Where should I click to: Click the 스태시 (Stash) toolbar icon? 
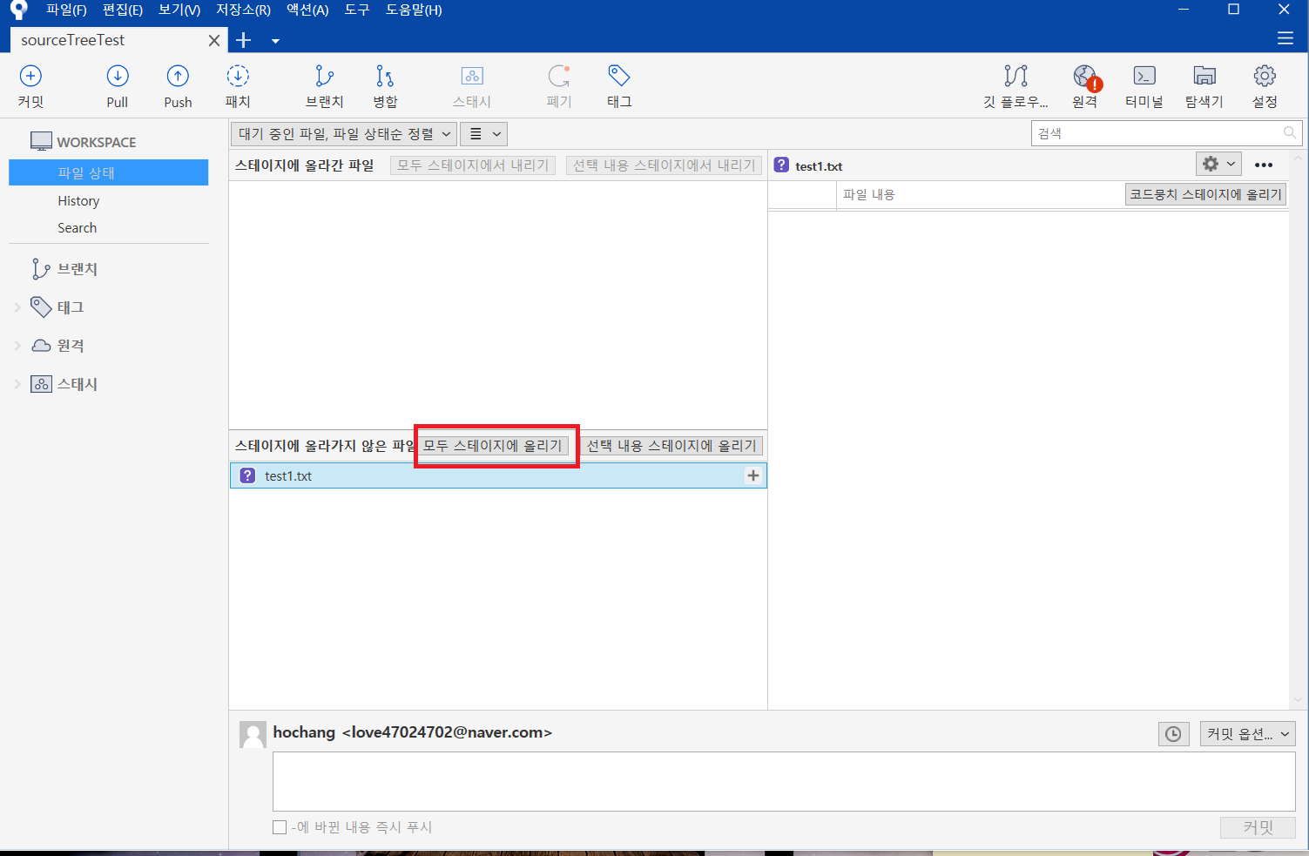(472, 77)
